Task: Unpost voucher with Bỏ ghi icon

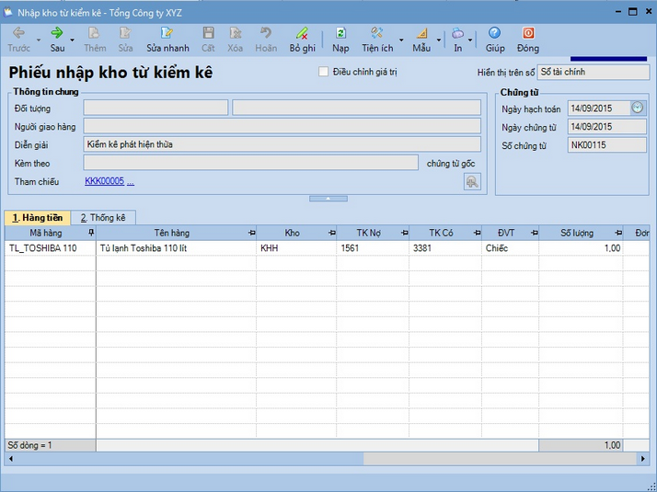Action: [x=302, y=33]
